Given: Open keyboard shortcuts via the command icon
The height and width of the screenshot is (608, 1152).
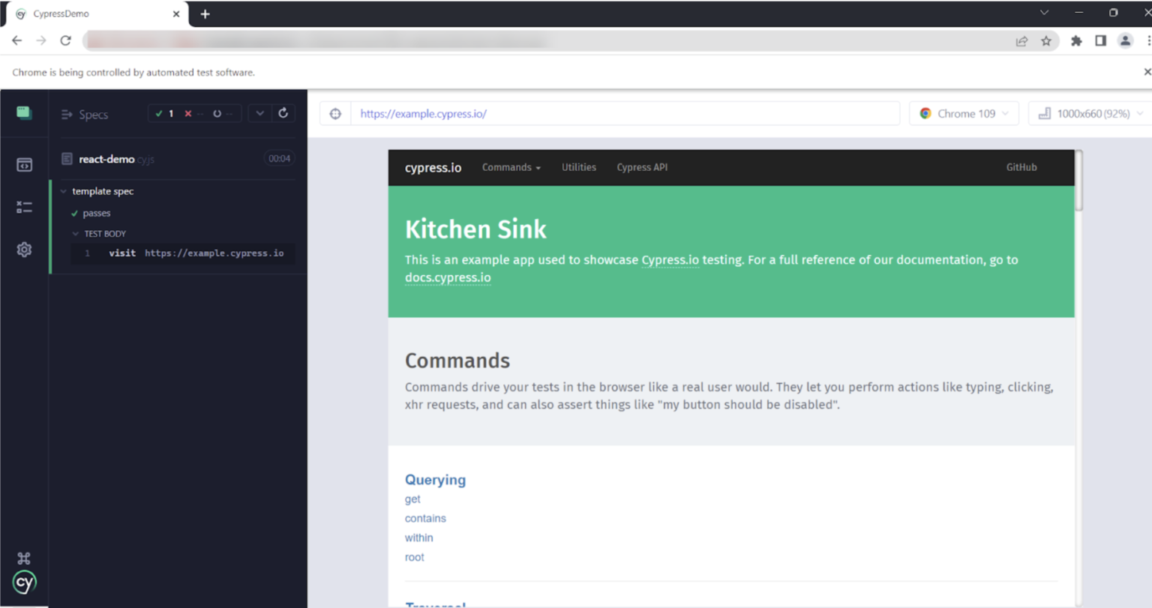Looking at the screenshot, I should pos(24,558).
